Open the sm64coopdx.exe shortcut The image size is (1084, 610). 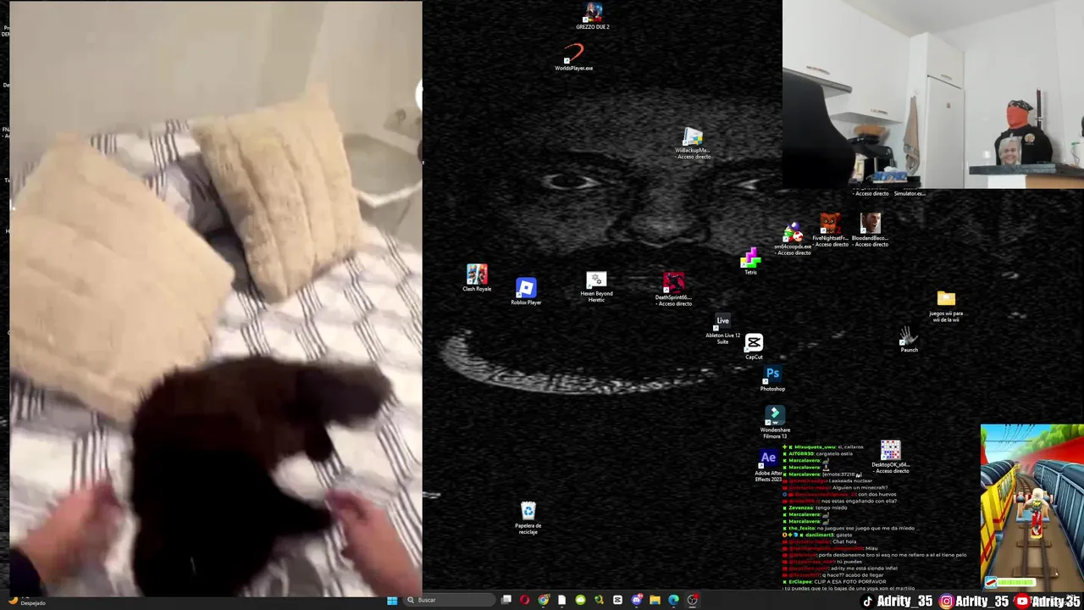click(x=793, y=238)
